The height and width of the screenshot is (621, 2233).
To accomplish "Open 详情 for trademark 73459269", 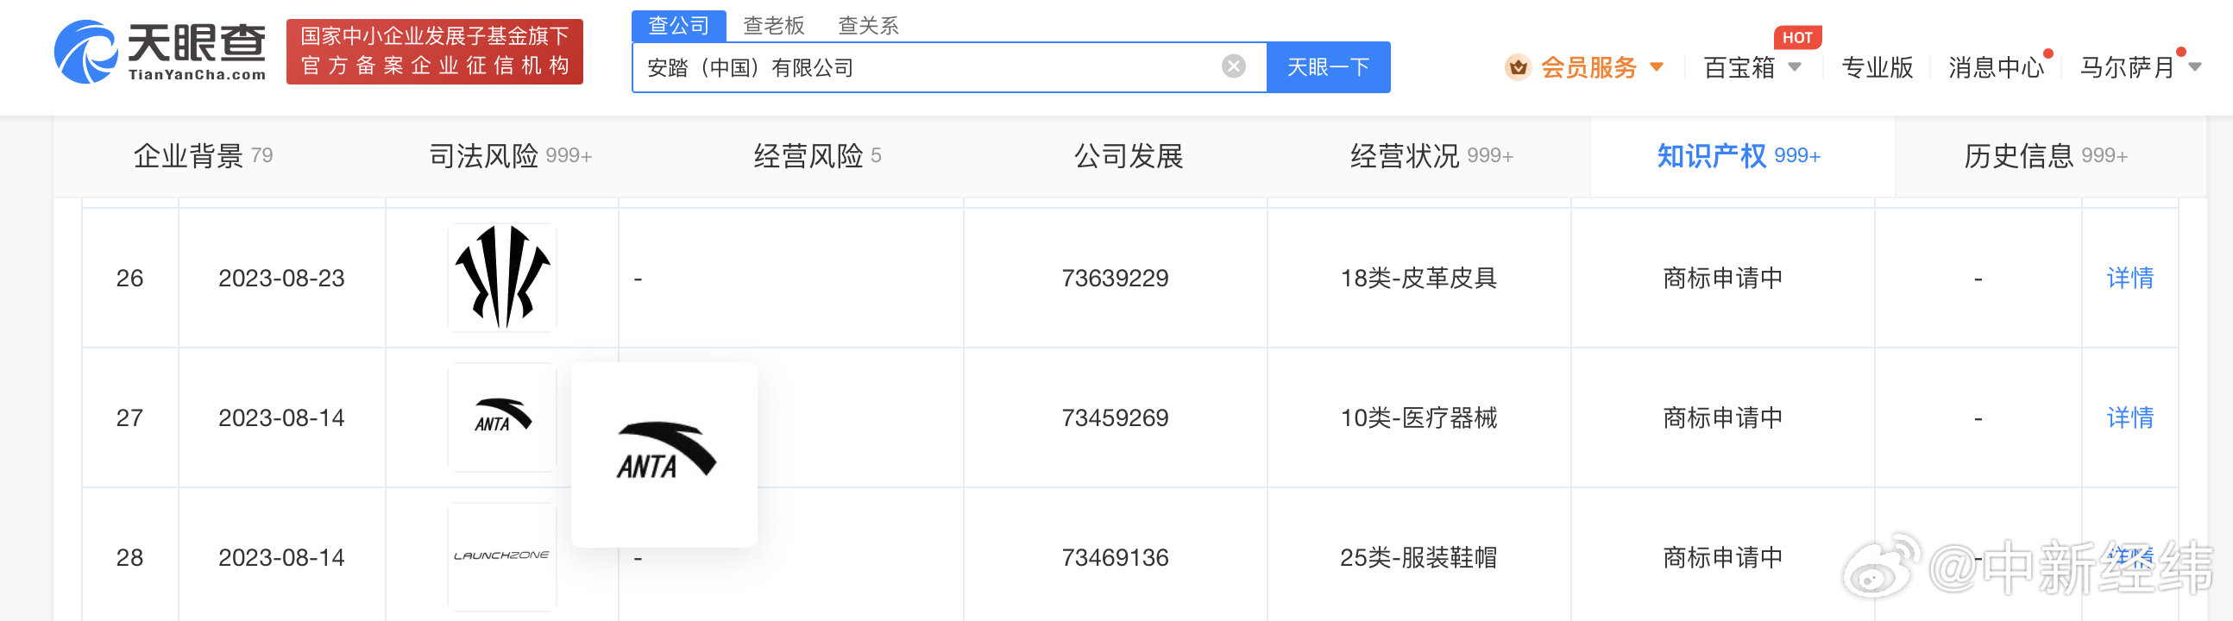I will [2129, 417].
